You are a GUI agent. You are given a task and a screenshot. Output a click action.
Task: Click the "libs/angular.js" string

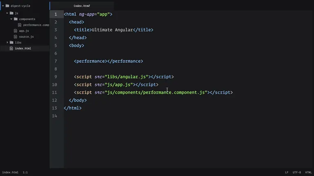tap(126, 77)
